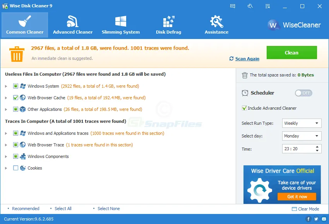Click the Cookies cookie icon

pyautogui.click(x=23, y=168)
